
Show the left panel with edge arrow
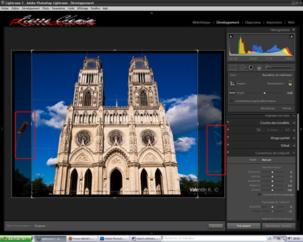coord(2,129)
